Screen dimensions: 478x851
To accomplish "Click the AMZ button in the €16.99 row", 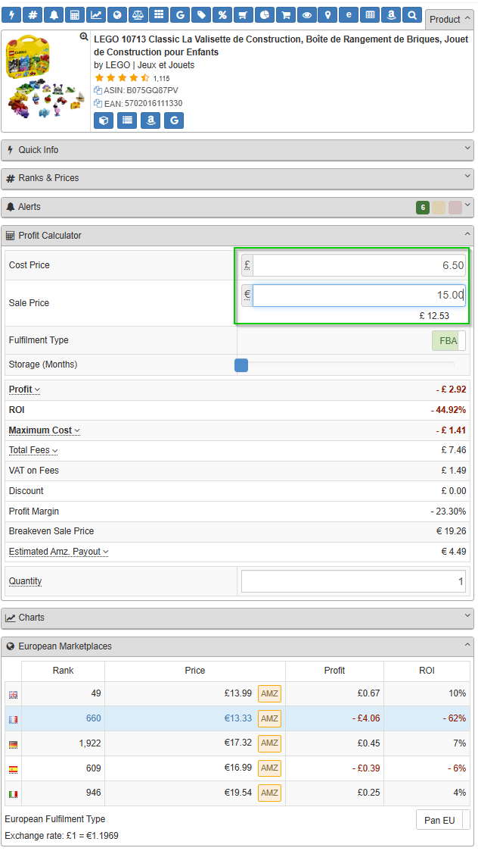I will [x=269, y=768].
